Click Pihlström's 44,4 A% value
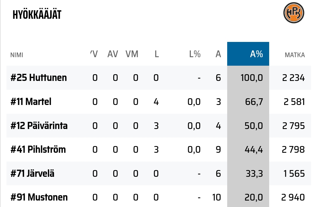 [x=254, y=150]
